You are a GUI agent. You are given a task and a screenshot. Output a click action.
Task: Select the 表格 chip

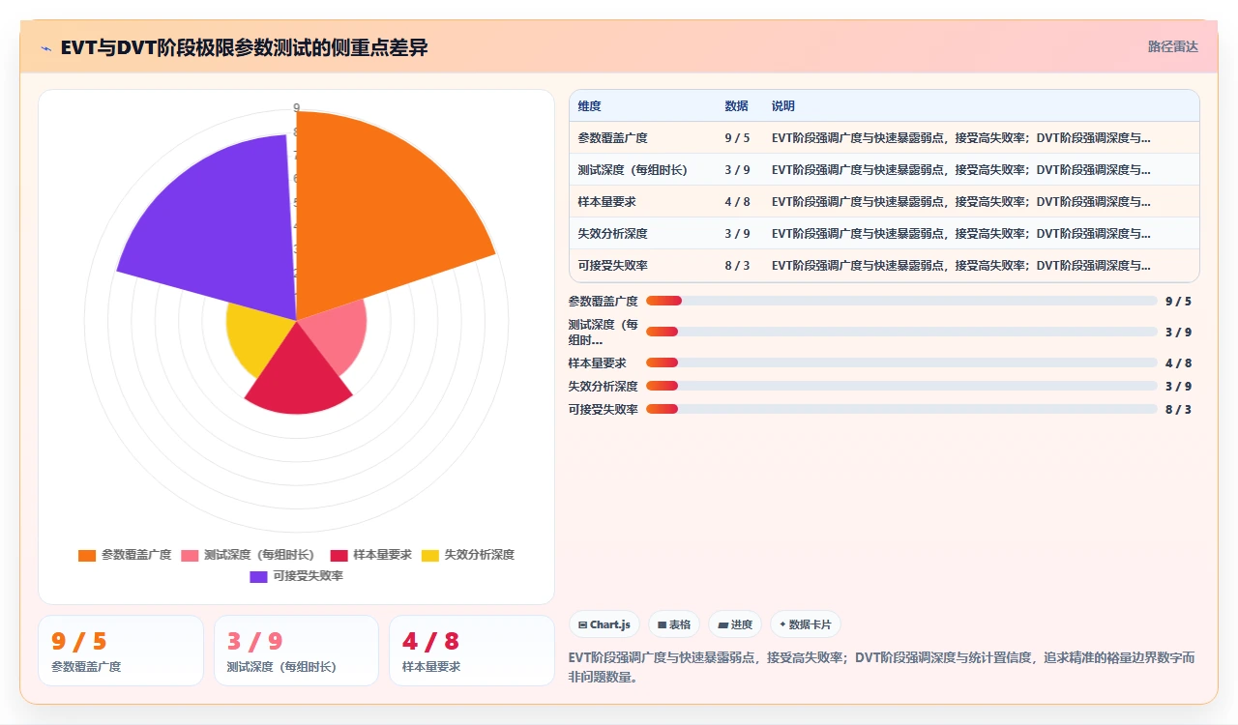click(x=674, y=624)
